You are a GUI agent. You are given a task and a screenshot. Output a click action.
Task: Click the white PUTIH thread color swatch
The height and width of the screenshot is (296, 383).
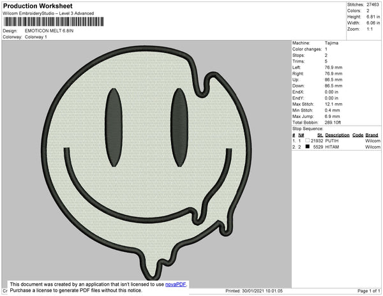pyautogui.click(x=308, y=140)
